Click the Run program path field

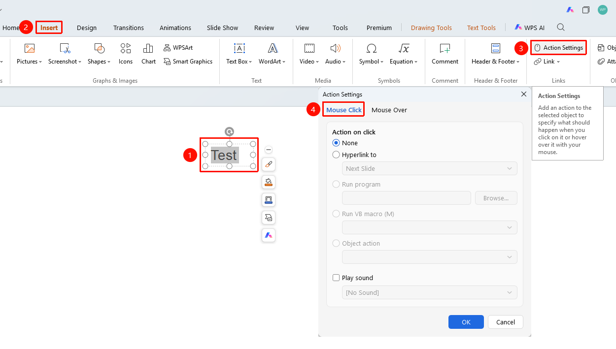(x=407, y=198)
